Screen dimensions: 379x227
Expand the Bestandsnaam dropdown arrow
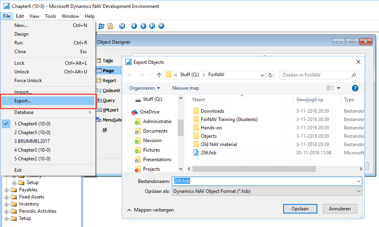(x=359, y=181)
